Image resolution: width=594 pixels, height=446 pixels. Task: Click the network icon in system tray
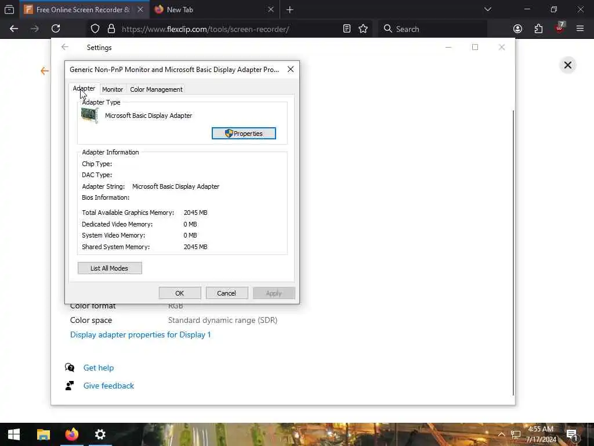coord(515,434)
